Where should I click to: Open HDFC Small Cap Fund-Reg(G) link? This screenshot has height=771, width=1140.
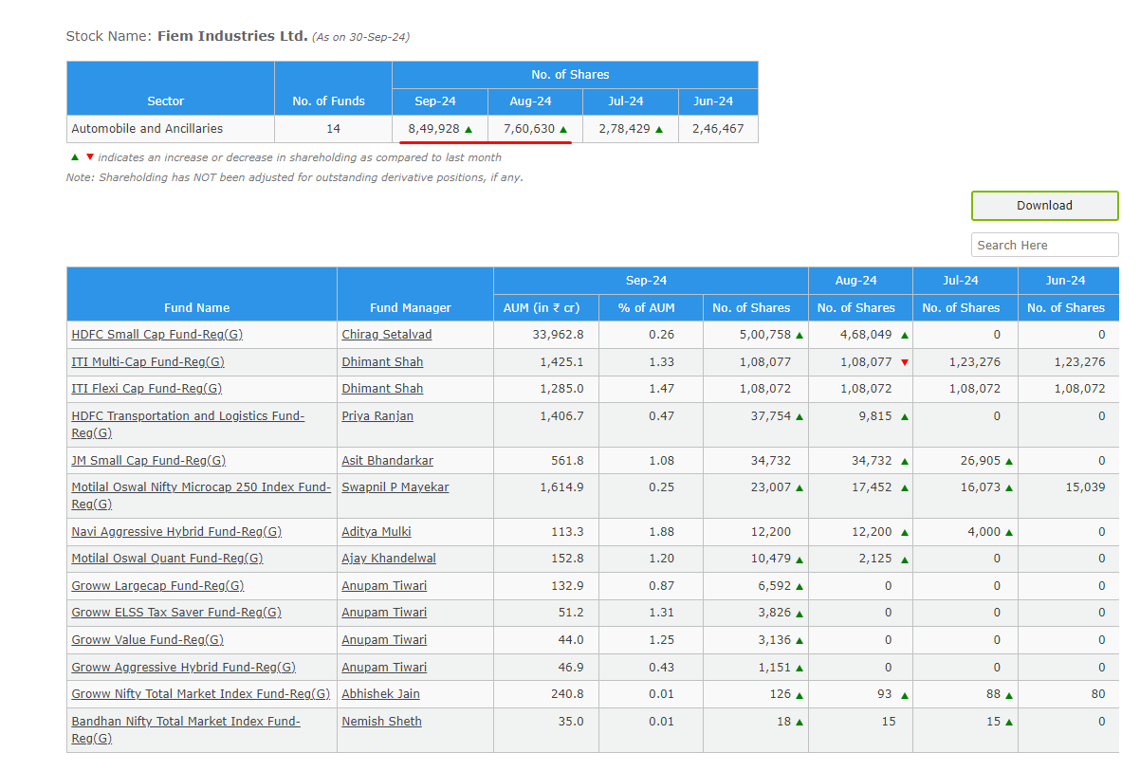[x=156, y=335]
